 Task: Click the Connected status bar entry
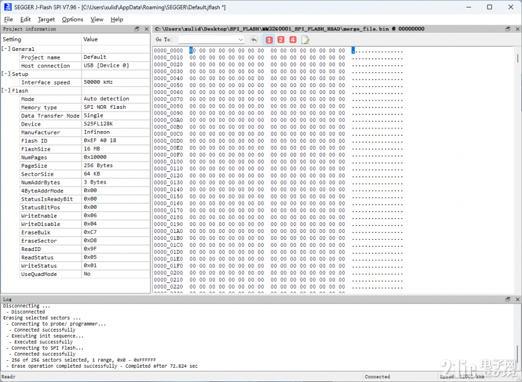tap(377, 376)
